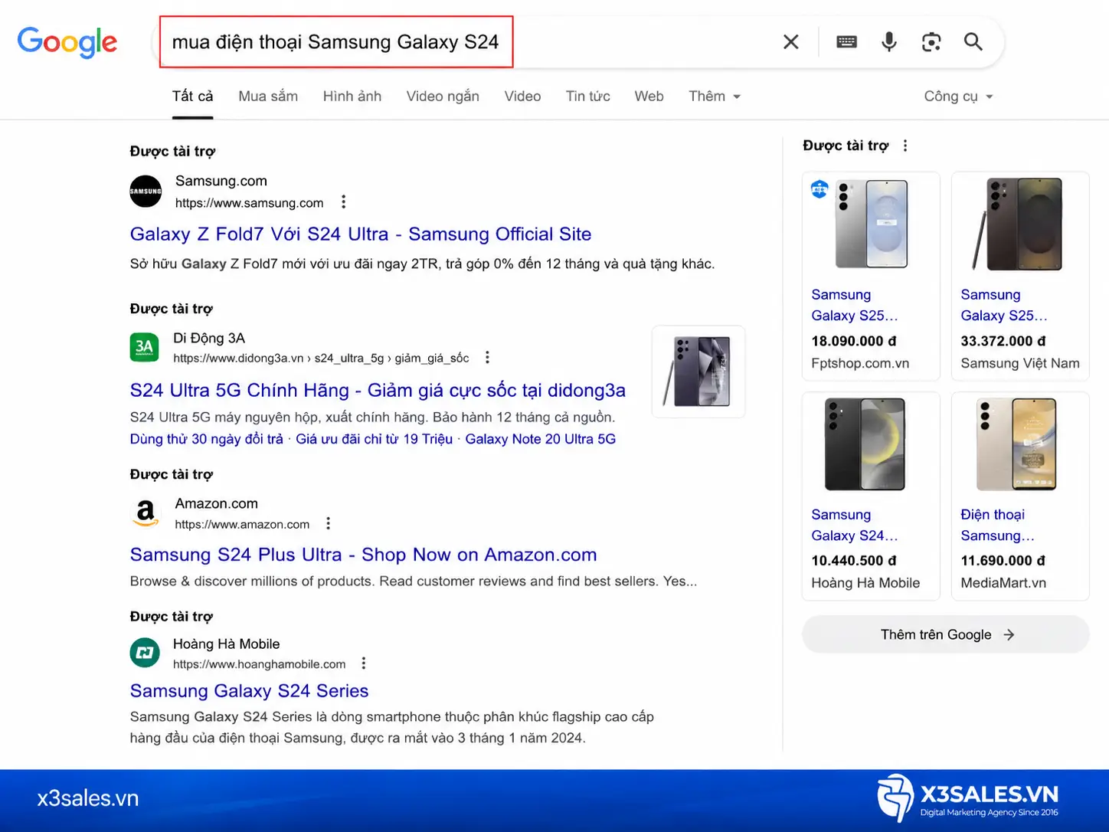Open S24 Ultra 5G Chính Hãng link
Screen dimensions: 1109x832
coord(378,391)
